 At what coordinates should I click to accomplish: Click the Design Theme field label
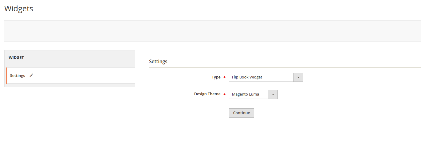pyautogui.click(x=207, y=94)
